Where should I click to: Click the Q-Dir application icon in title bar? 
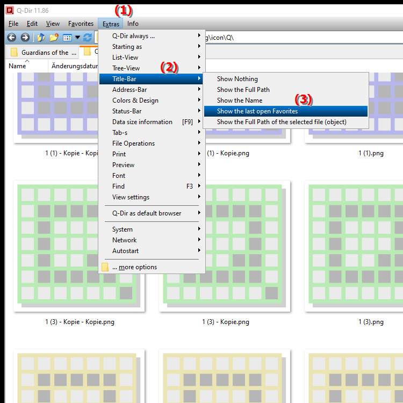point(10,10)
